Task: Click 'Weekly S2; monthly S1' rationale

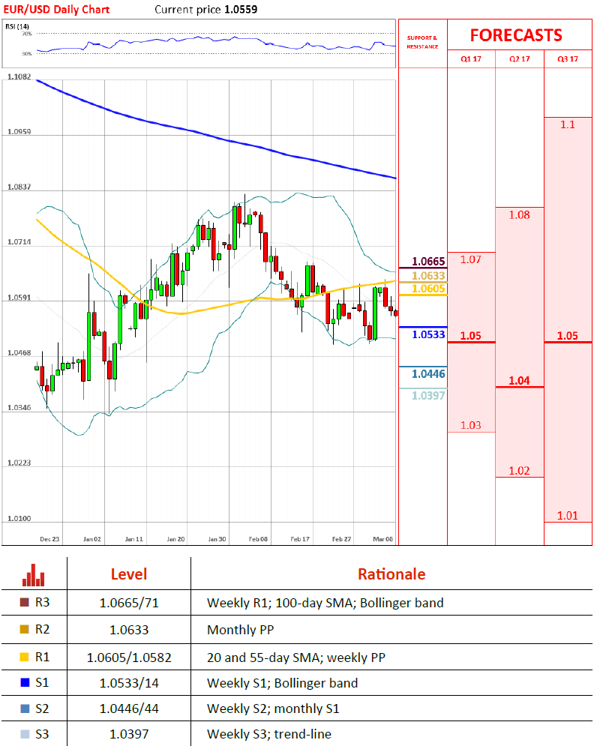Action: coord(273,709)
